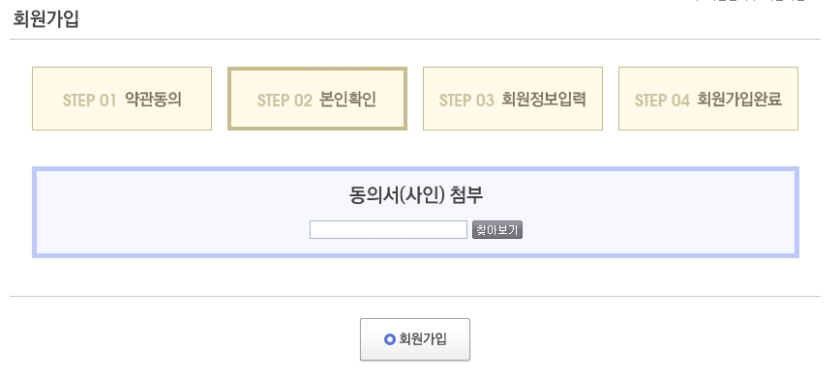Click the cut-off breadcrumb text at top right
The image size is (840, 379).
click(750, 1)
